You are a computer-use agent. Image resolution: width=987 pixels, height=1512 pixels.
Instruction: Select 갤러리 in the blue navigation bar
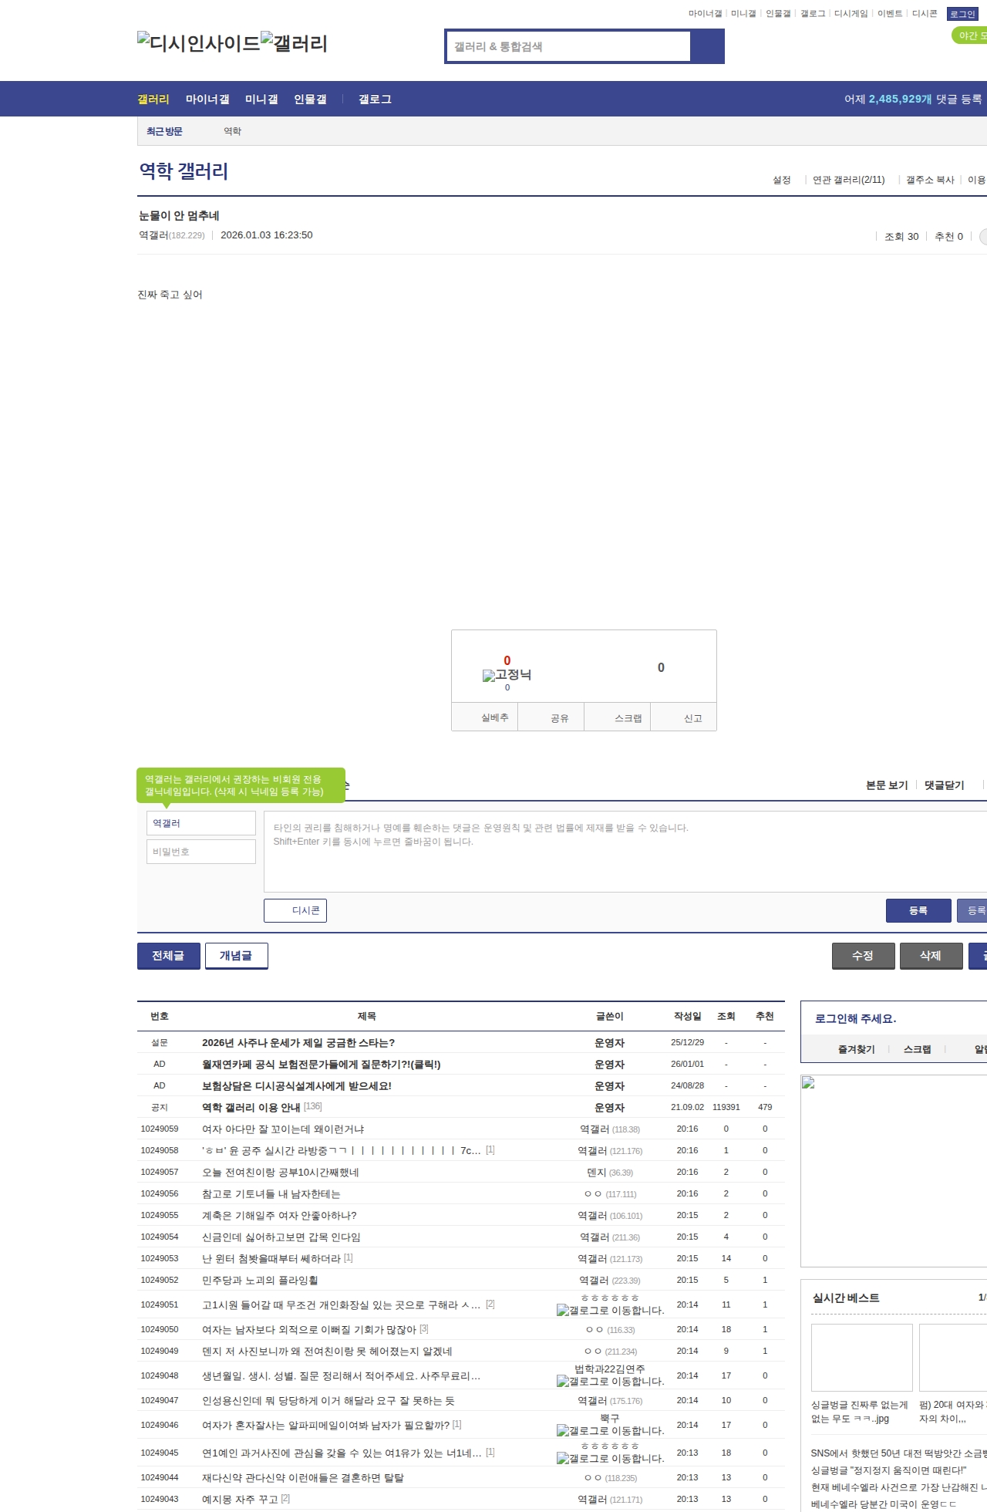pyautogui.click(x=153, y=100)
